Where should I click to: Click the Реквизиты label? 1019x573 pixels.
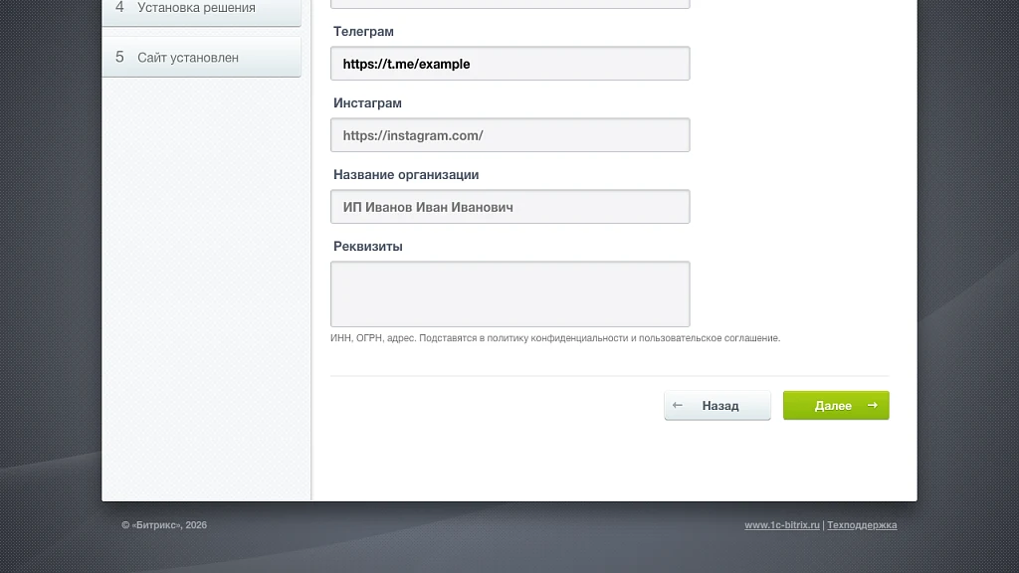pyautogui.click(x=368, y=246)
